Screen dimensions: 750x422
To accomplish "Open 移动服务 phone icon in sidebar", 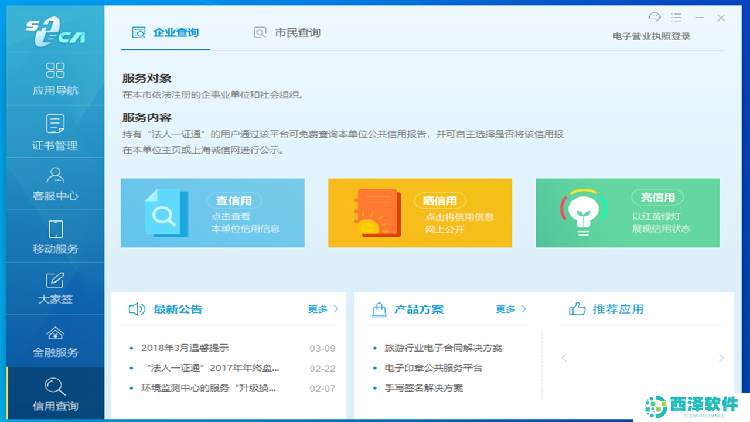I will [55, 229].
